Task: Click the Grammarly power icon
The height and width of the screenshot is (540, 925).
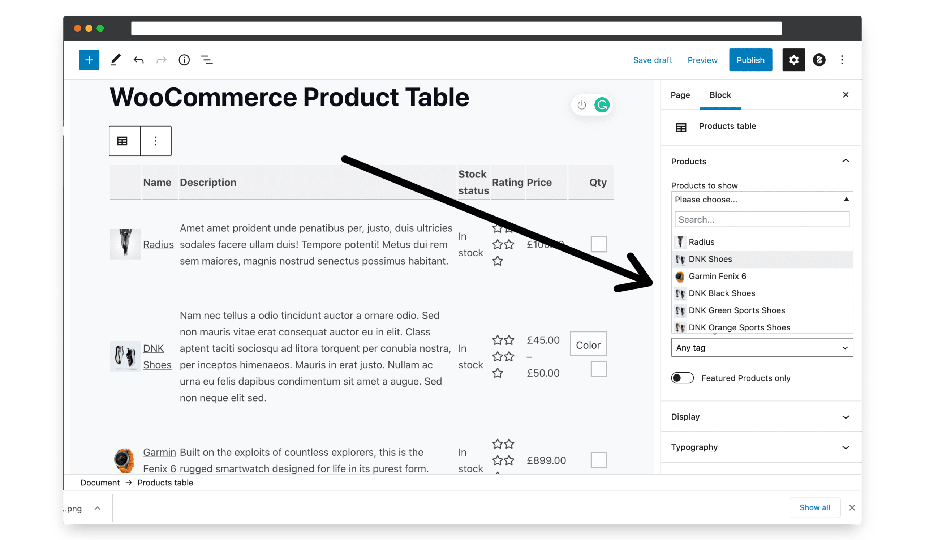Action: tap(582, 105)
